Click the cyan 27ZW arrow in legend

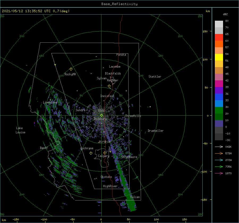pos(219,160)
